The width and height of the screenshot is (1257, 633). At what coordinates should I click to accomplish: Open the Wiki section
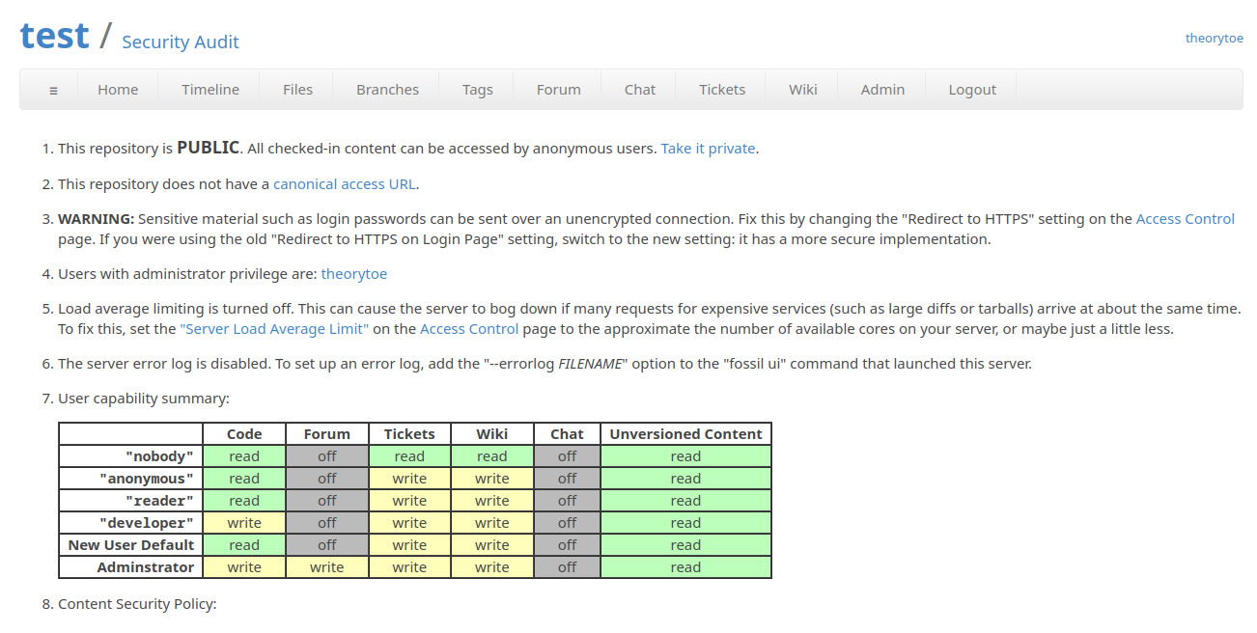[802, 89]
